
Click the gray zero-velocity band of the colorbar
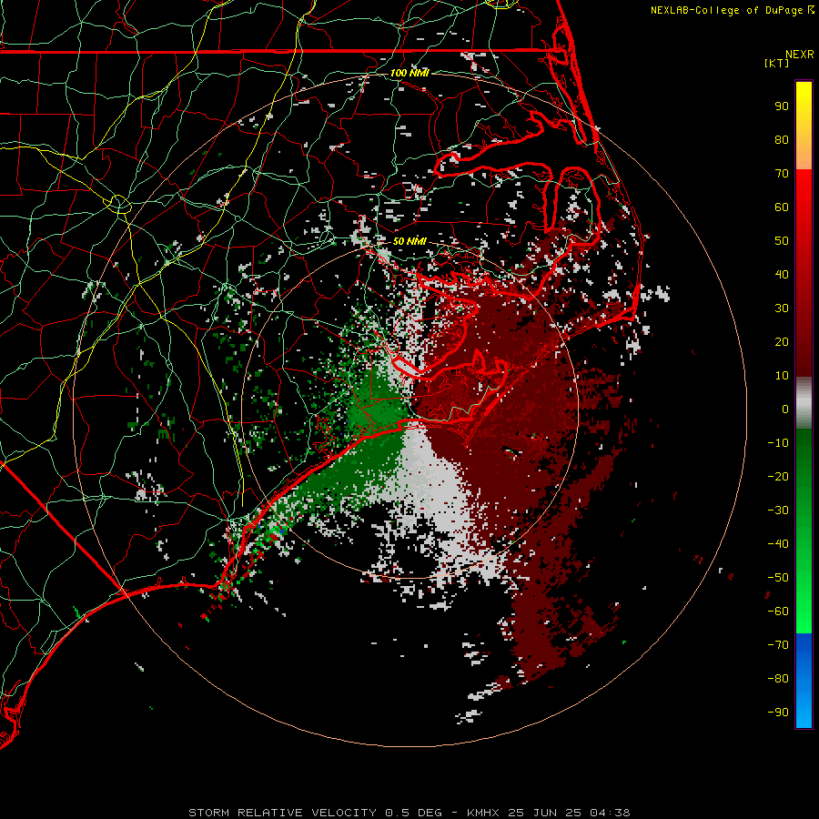(x=804, y=403)
